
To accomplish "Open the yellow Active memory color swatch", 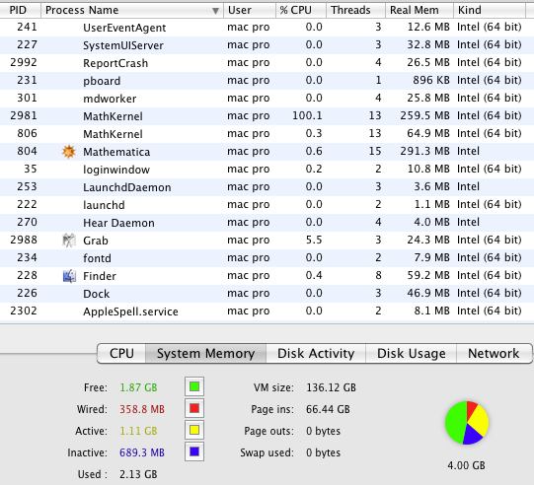I will (x=194, y=430).
